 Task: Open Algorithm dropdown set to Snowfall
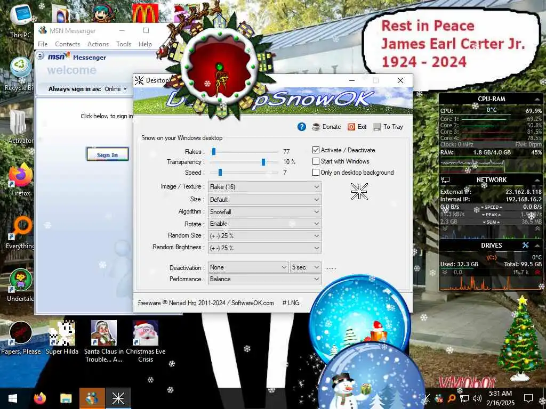point(264,211)
